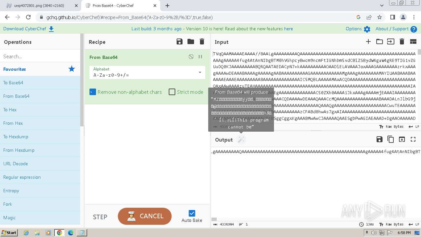The width and height of the screenshot is (421, 237).
Task: Replace input with output
Action: pos(402,139)
